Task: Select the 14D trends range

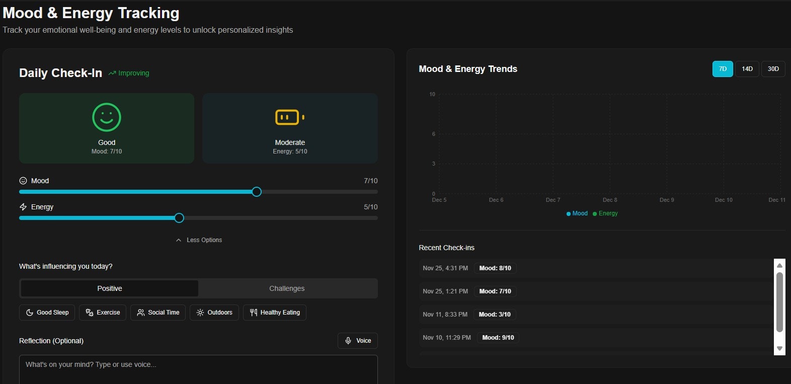Action: [747, 69]
